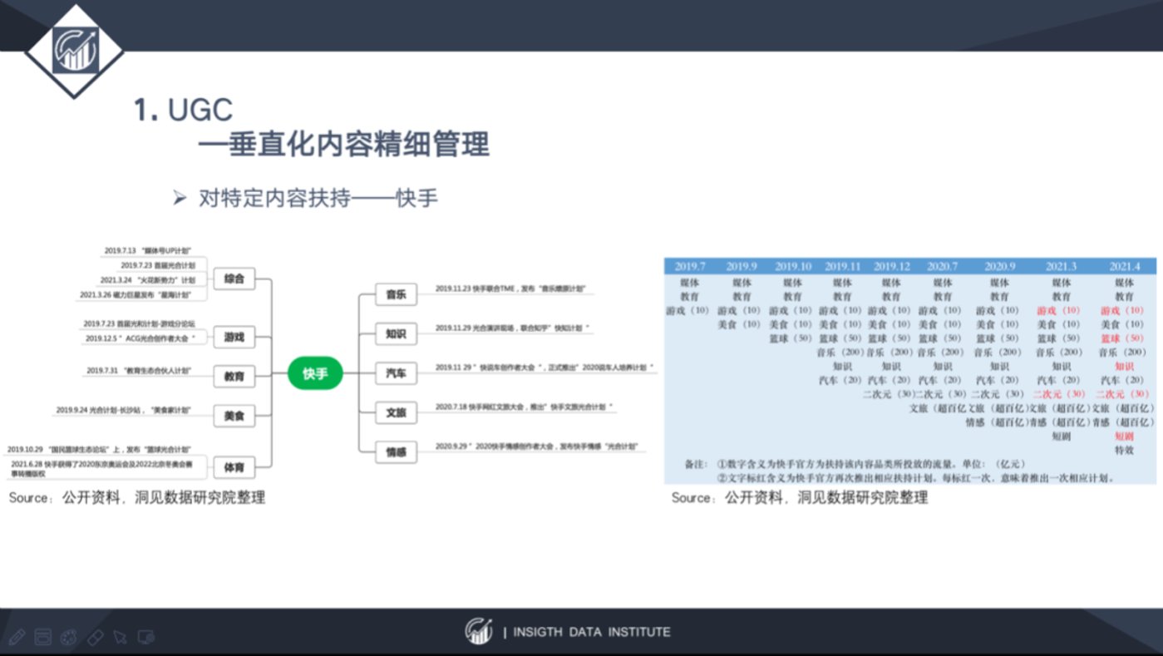The image size is (1163, 656).
Task: Click the 2019.11 table column header
Action: click(842, 267)
